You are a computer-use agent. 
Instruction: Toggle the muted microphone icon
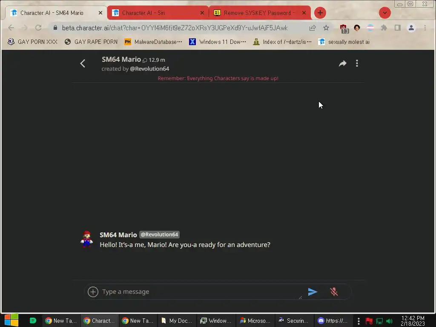coord(334,292)
